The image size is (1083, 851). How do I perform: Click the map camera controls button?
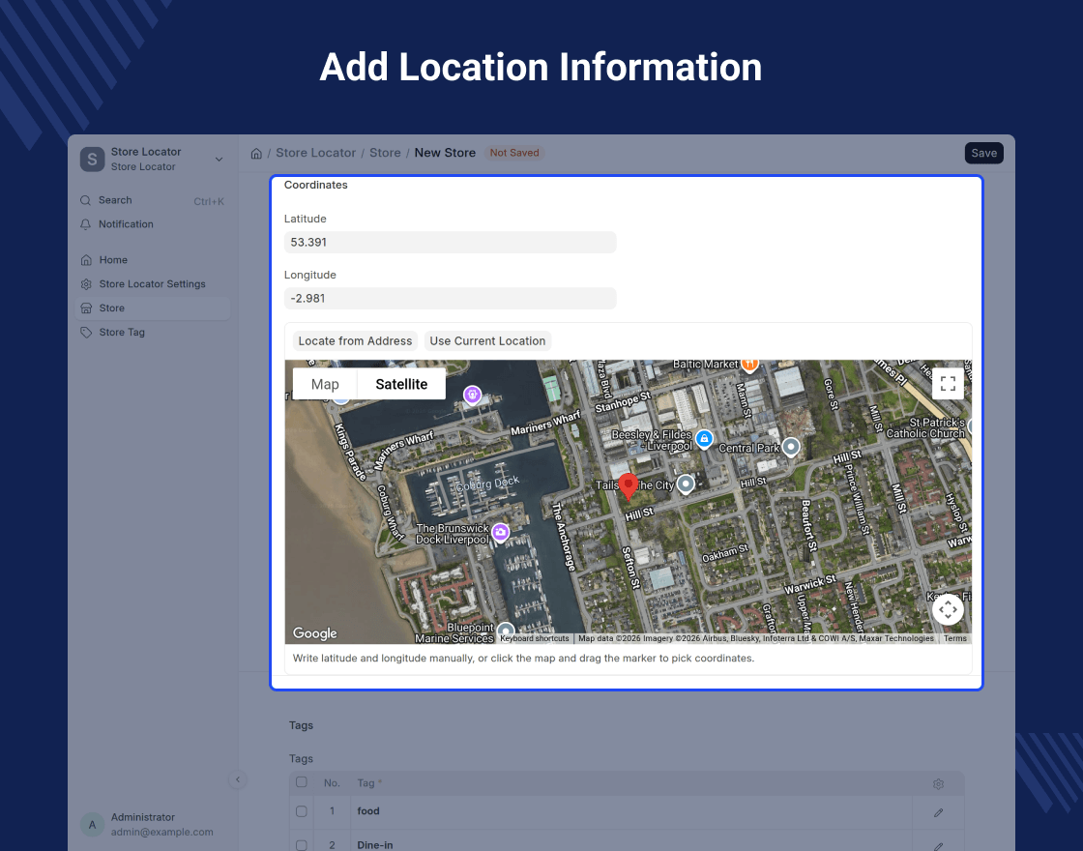point(948,609)
